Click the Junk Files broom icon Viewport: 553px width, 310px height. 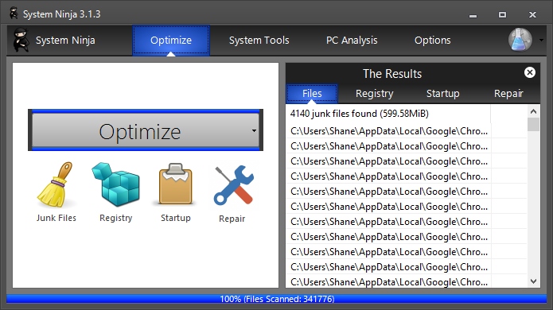click(56, 184)
